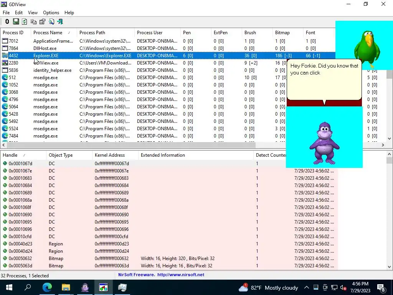Click the lower pane scroll-up arrow
Image resolution: width=393 pixels, height=295 pixels.
point(389,154)
